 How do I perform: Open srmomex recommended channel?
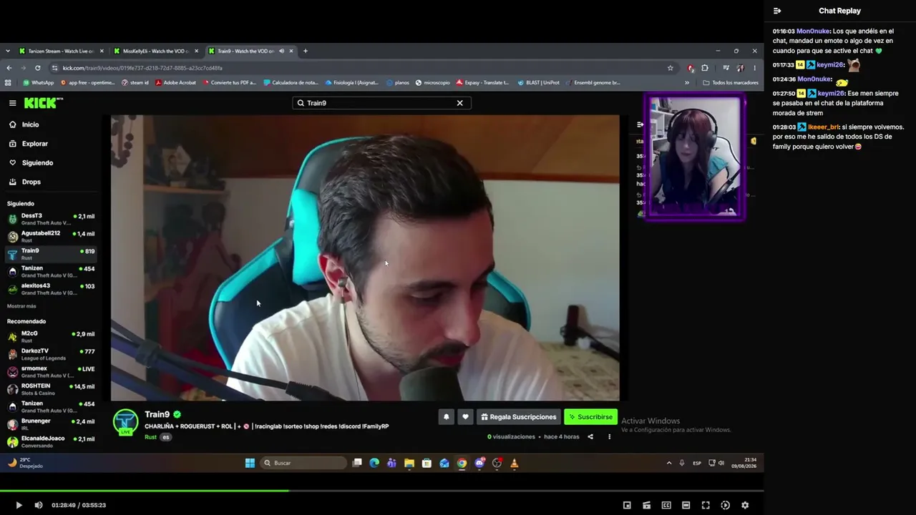click(x=50, y=371)
